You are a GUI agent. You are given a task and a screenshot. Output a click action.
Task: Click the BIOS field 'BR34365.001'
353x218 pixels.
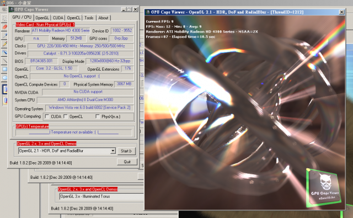pyautogui.click(x=41, y=61)
